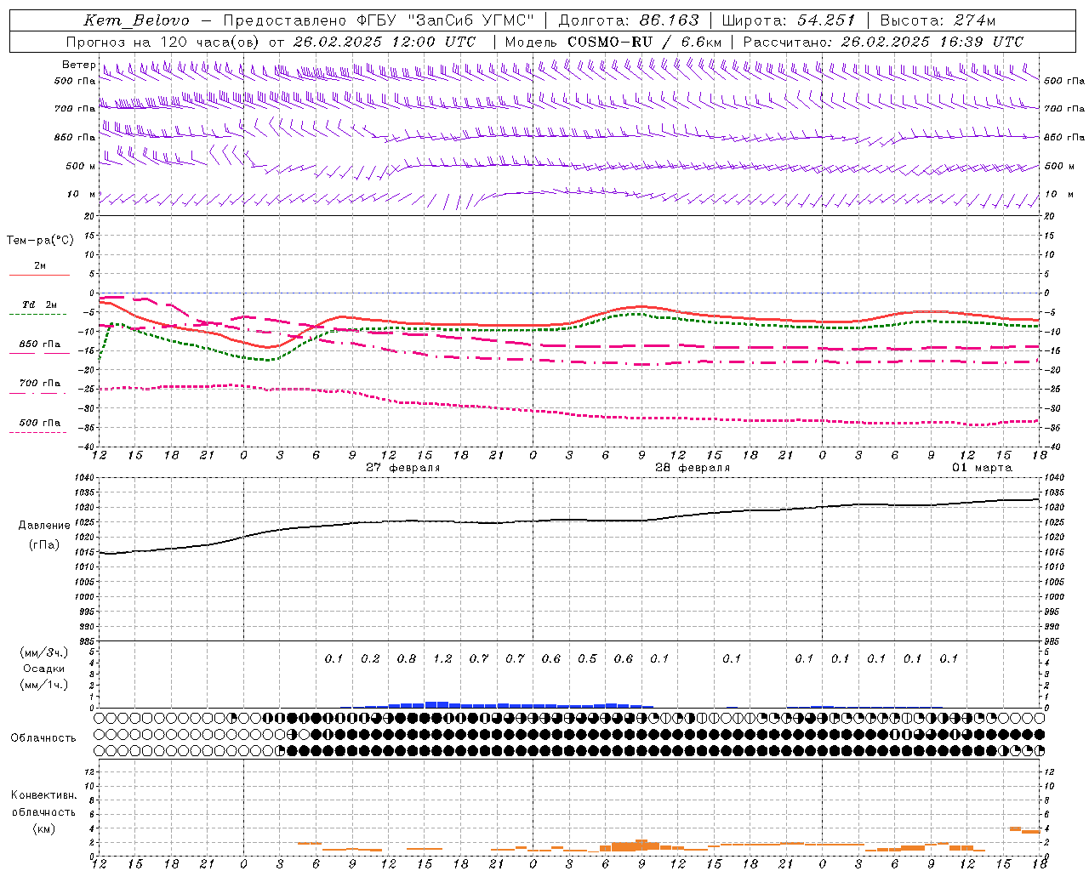Click the 0.8 precipitation amount value
The height and width of the screenshot is (871, 1089).
pyautogui.click(x=407, y=658)
